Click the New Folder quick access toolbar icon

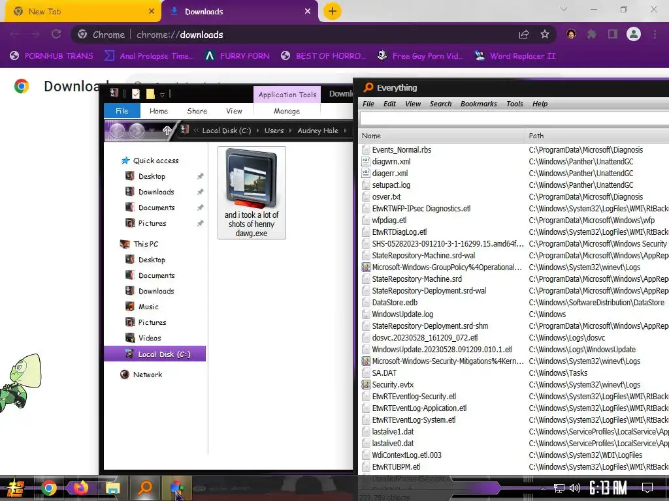point(150,94)
